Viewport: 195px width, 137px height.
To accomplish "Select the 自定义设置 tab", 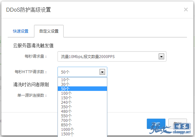I will click(x=49, y=31).
